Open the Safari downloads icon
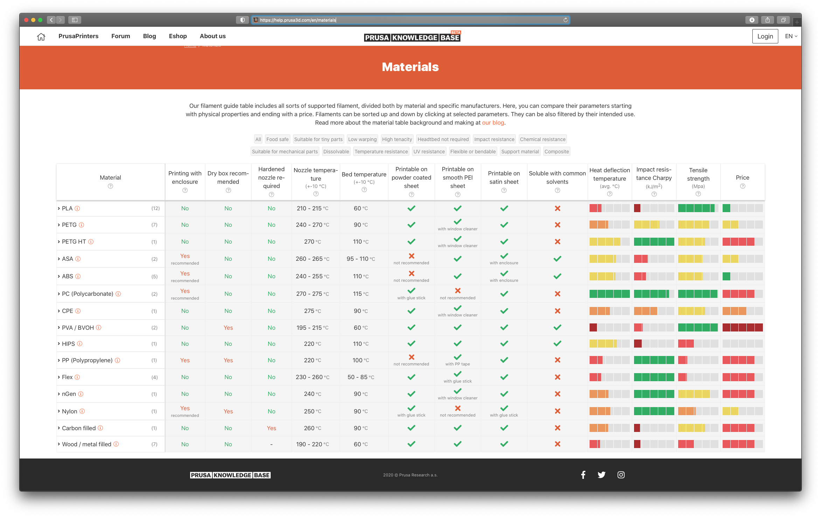The width and height of the screenshot is (821, 517). pos(752,20)
